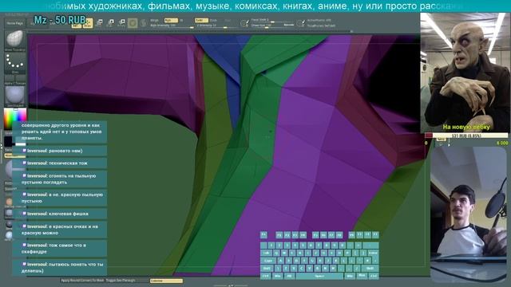Viewport: 511px width, 287px height.
Task: Click the donation goal progress bar
Action: (466, 136)
